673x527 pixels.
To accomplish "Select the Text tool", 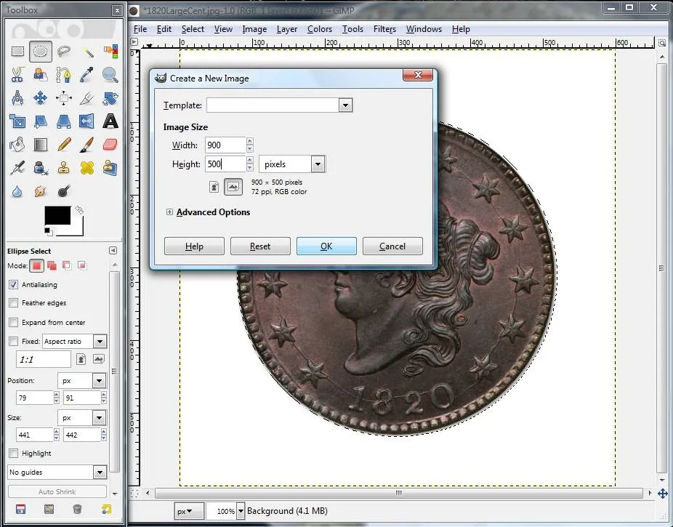I will point(110,121).
